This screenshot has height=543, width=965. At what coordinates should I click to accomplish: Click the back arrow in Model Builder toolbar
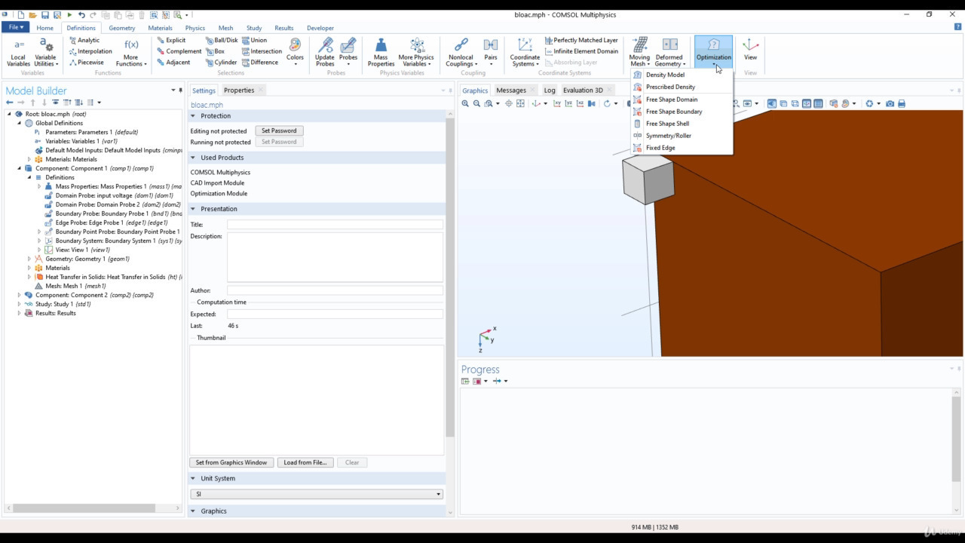coord(10,103)
